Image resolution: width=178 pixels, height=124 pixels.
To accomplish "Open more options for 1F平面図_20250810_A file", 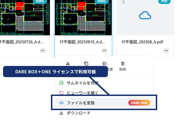I will tap(104, 50).
